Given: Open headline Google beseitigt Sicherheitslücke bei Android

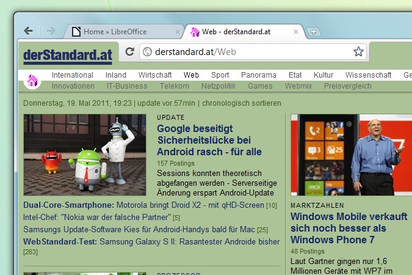Looking at the screenshot, I should [209, 141].
